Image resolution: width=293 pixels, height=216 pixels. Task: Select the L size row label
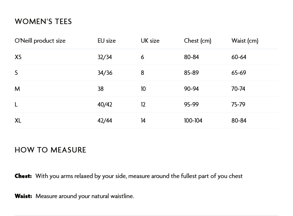[x=16, y=105]
